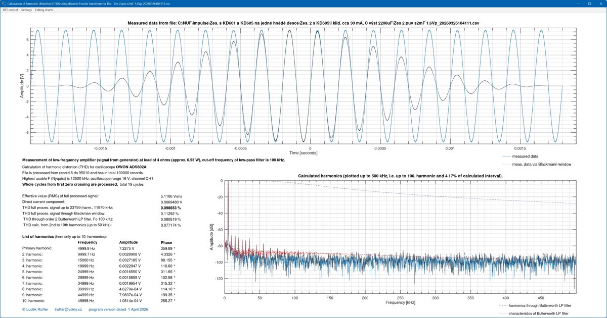The height and width of the screenshot is (318, 607).
Task: Click 7. harmonic amplitude 0.0019954 V
Action: (x=131, y=283)
